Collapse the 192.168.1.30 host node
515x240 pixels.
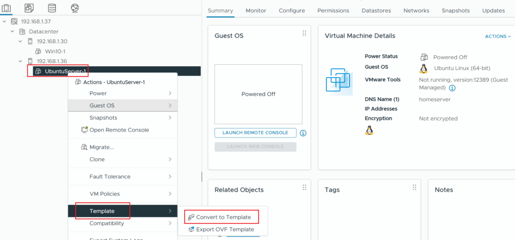(20, 41)
